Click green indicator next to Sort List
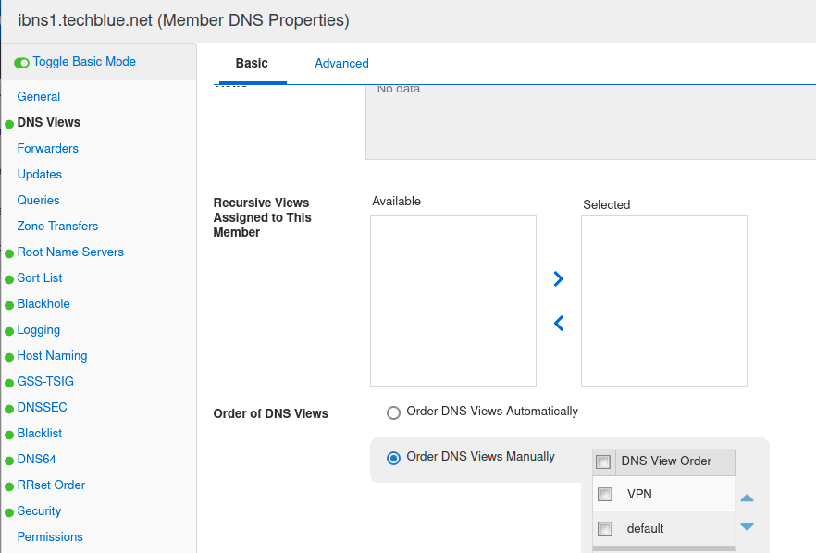Screen dimensions: 816x553 coord(10,277)
